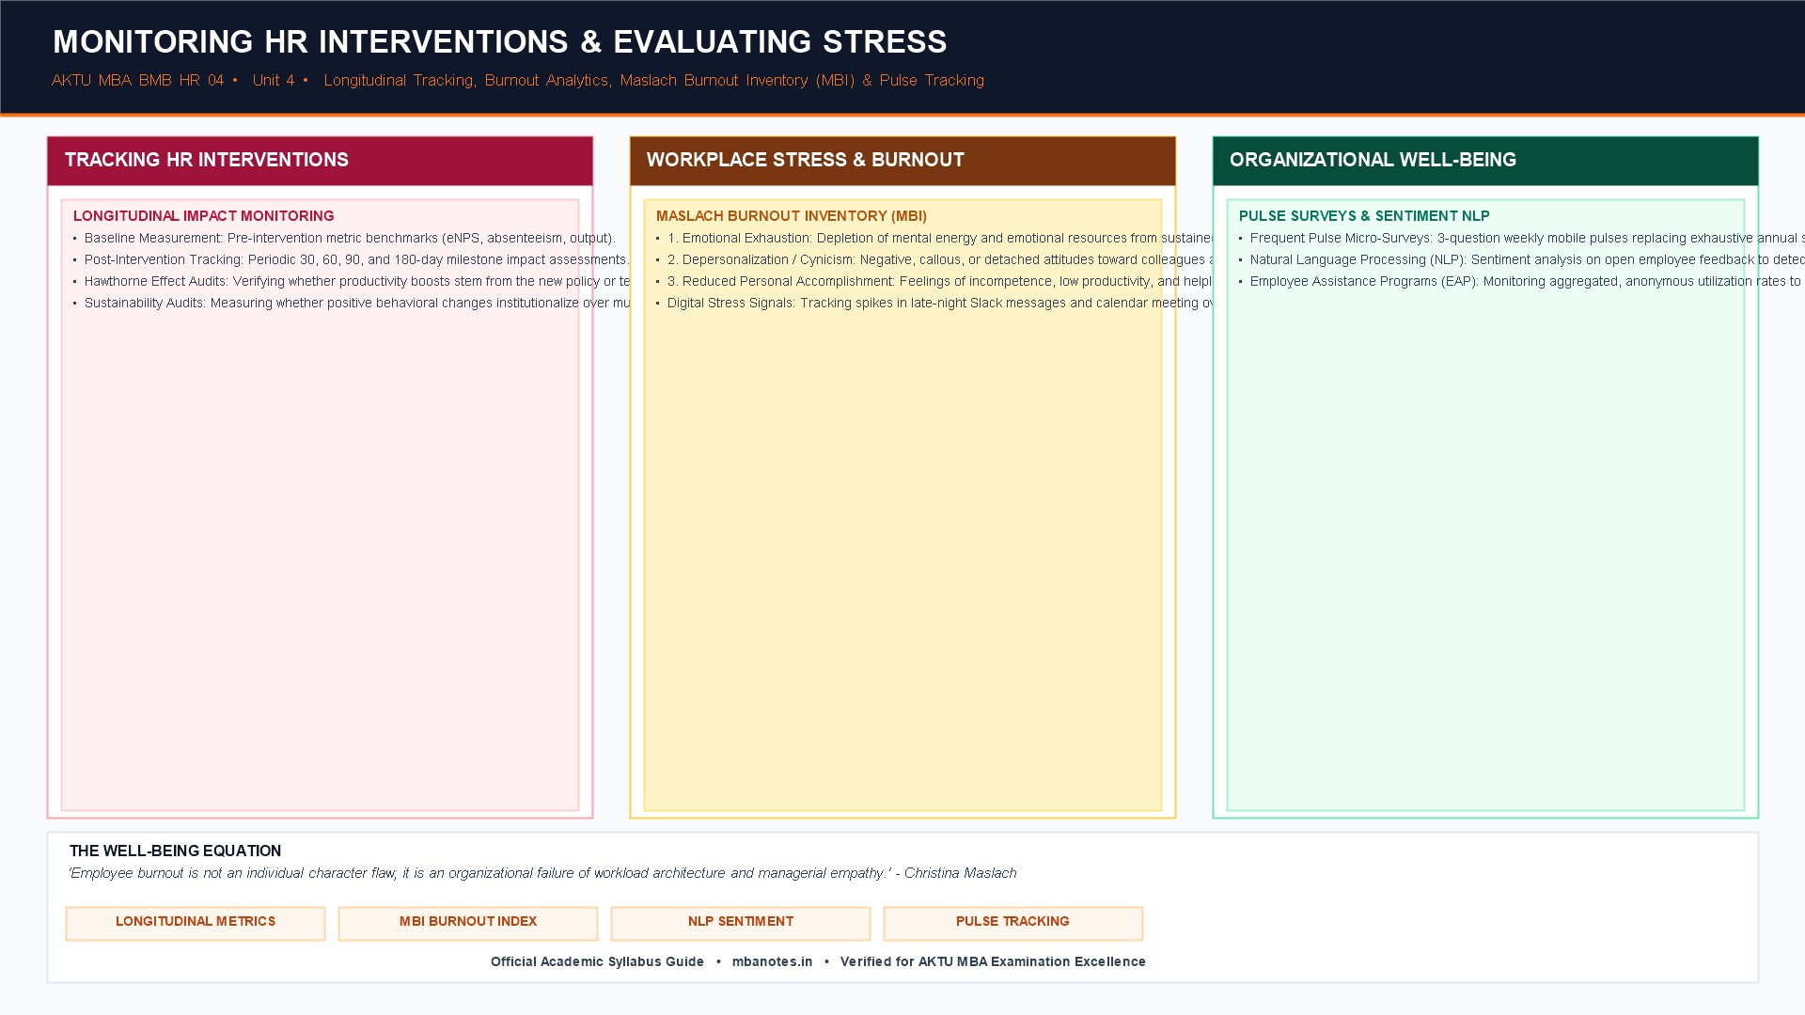
Task: Click the WORKPLACE STRESS & BURNOUT header
Action: click(902, 161)
